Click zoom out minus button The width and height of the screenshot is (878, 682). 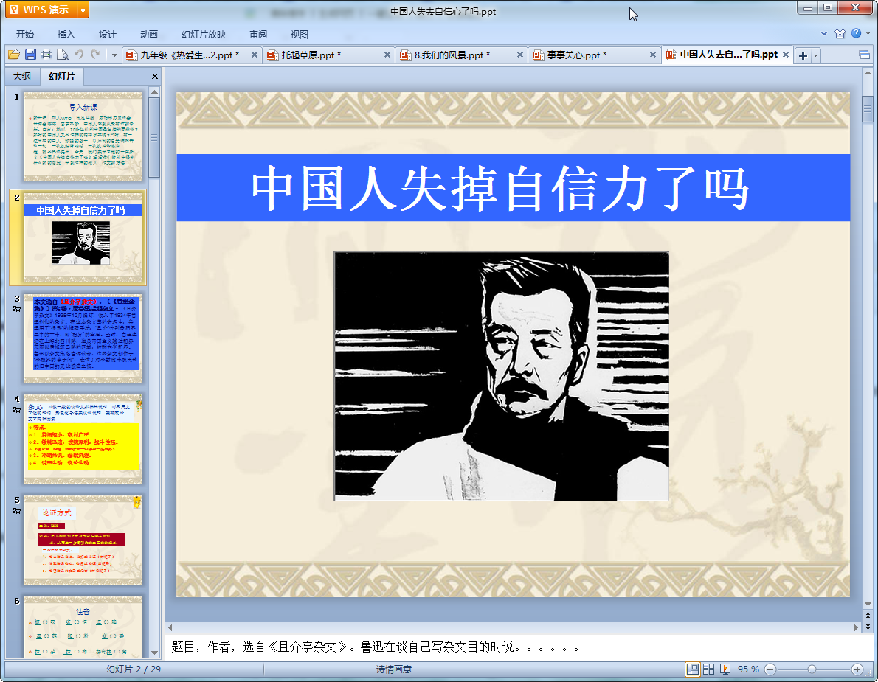pyautogui.click(x=770, y=669)
